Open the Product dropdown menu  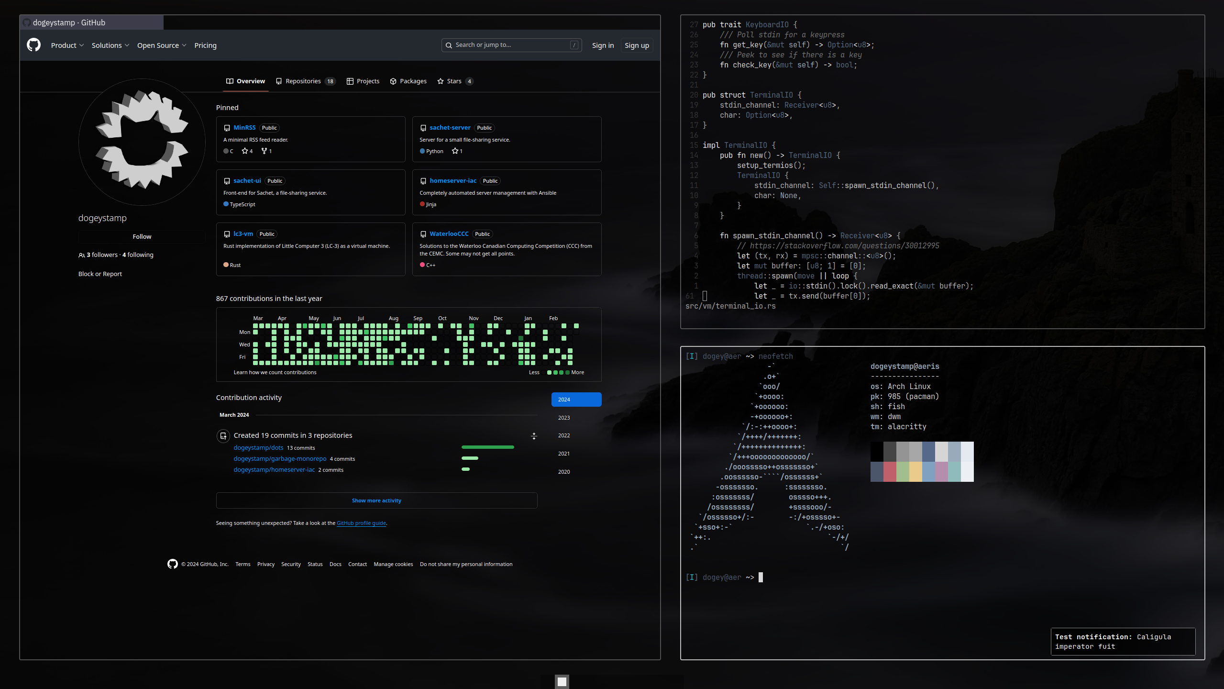(x=67, y=45)
